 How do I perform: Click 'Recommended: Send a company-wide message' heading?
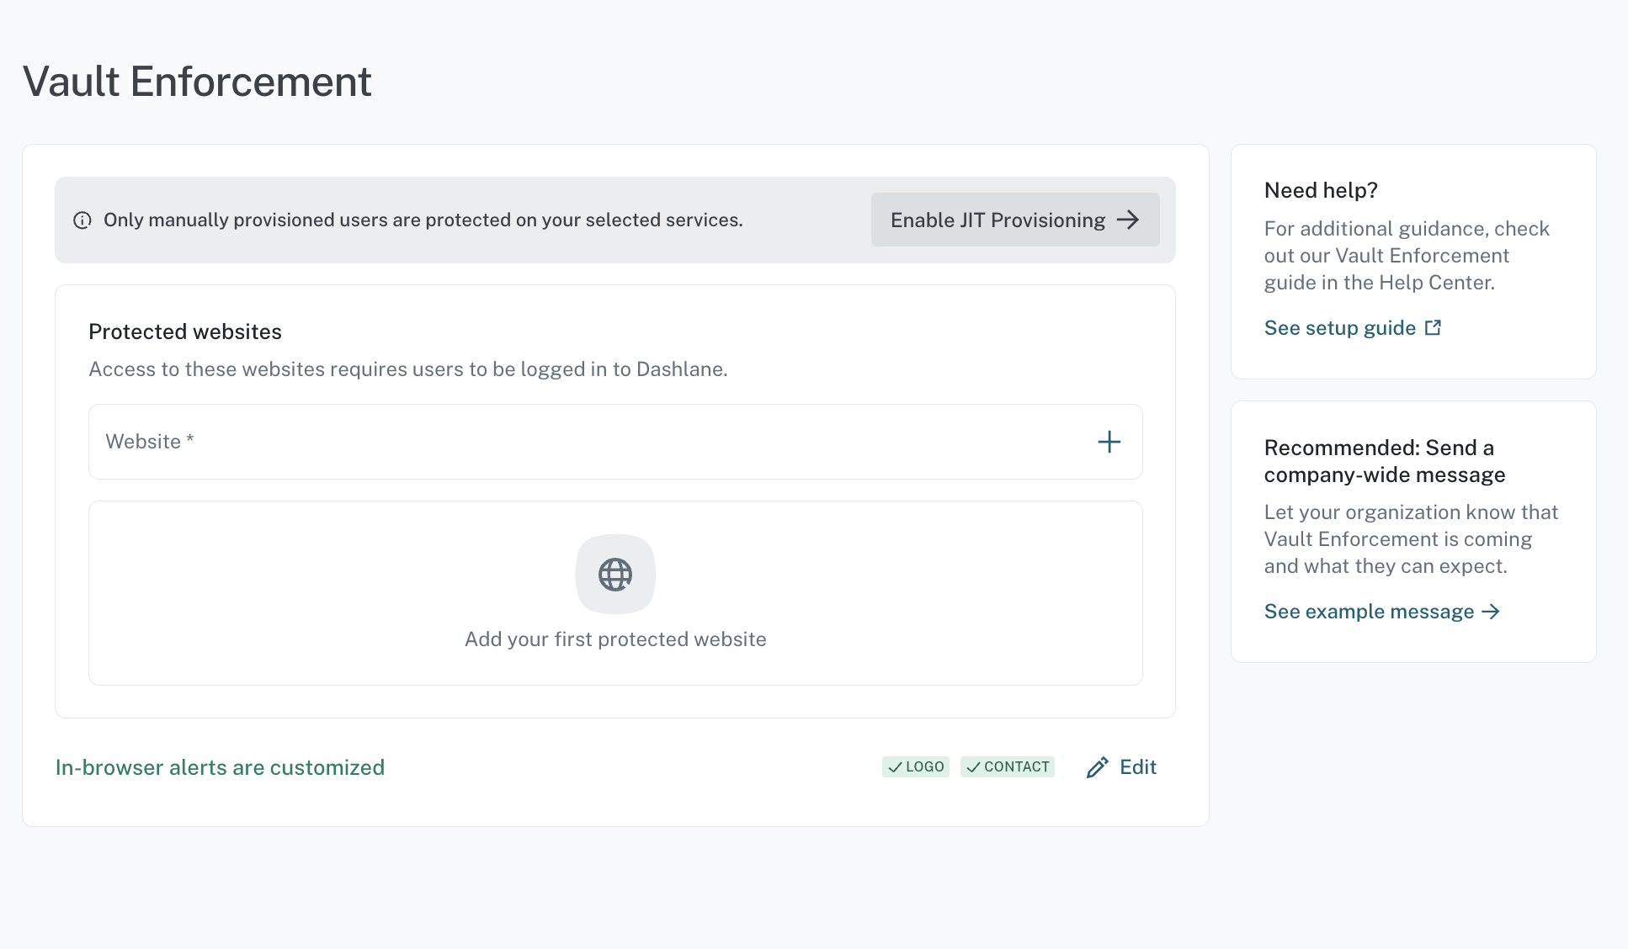pos(1385,461)
